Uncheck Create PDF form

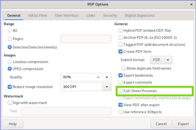[121, 51]
